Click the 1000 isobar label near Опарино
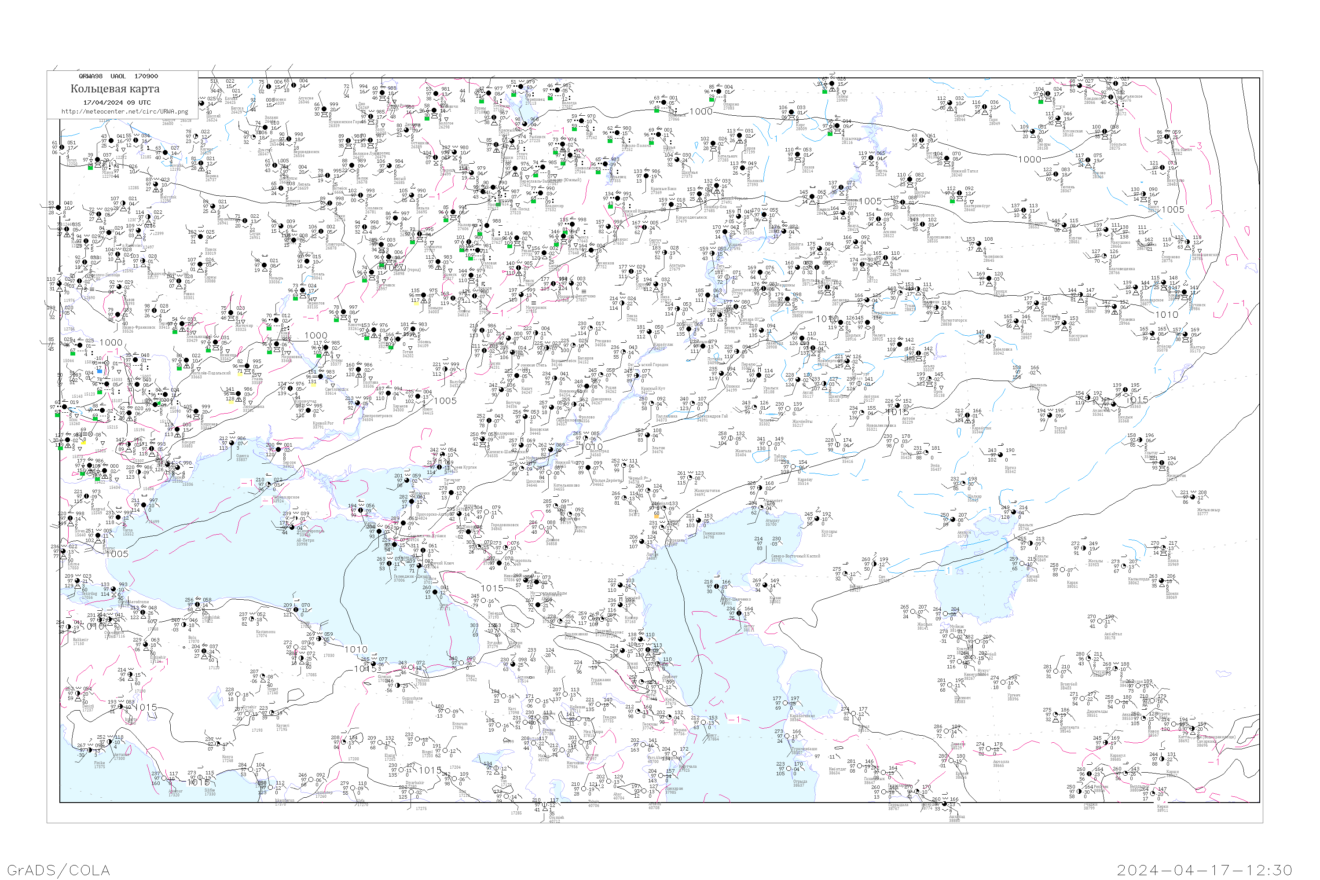This screenshot has width=1320, height=880. coord(700,112)
